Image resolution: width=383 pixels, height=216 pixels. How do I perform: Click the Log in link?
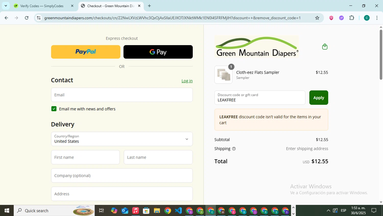tap(187, 81)
